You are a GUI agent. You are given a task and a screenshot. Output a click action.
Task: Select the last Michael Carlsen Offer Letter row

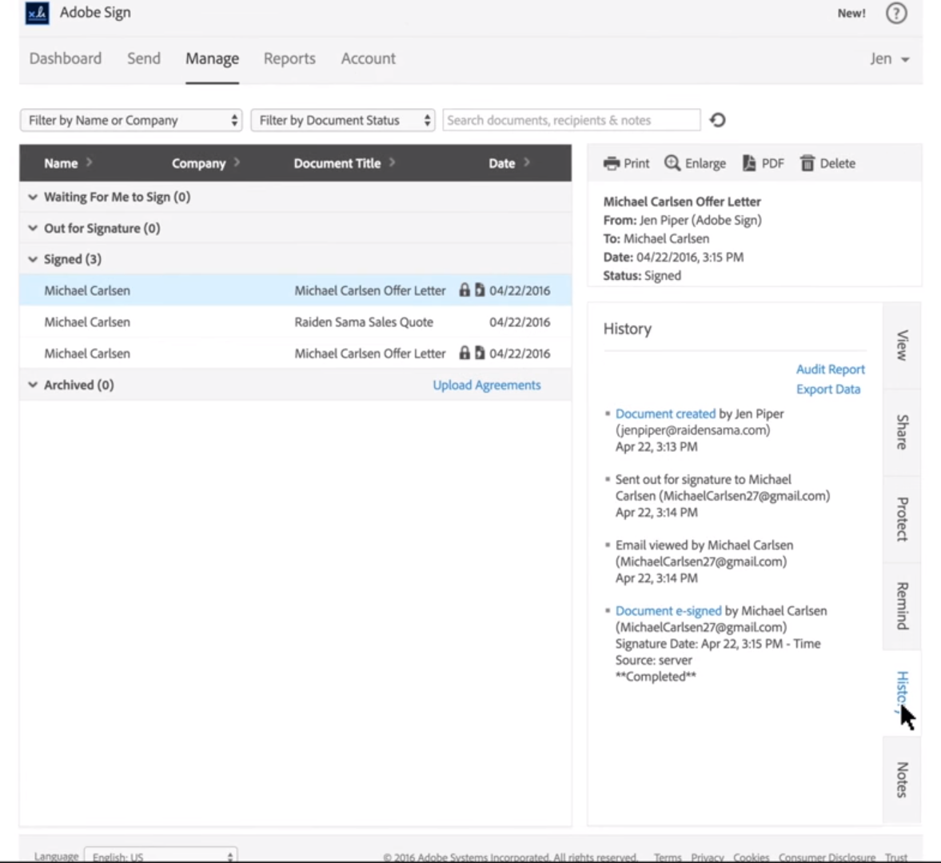point(295,354)
